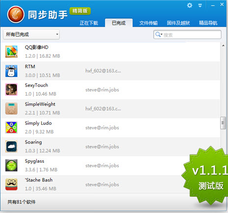
Task: Open the 文件传输 tab
Action: pyautogui.click(x=148, y=23)
